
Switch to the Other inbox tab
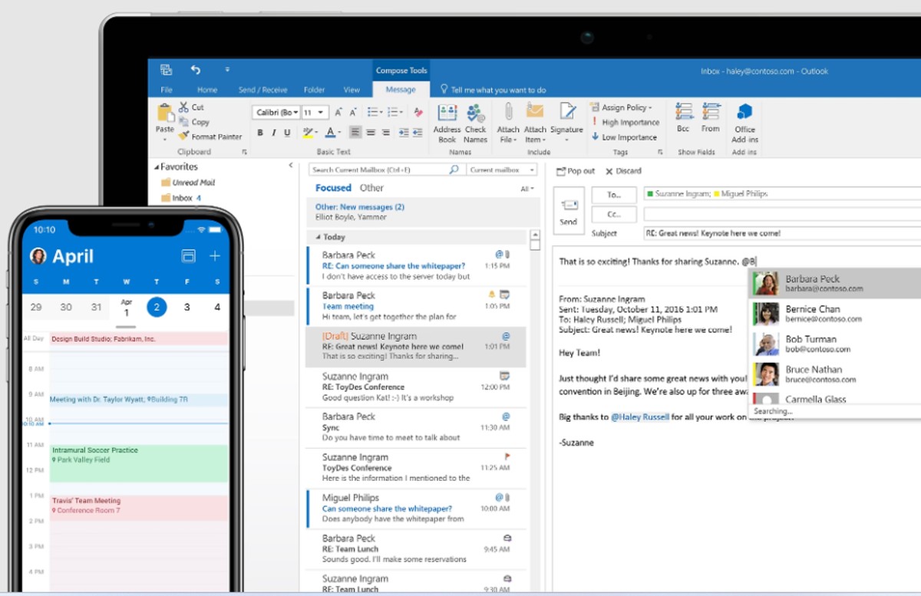pos(371,187)
